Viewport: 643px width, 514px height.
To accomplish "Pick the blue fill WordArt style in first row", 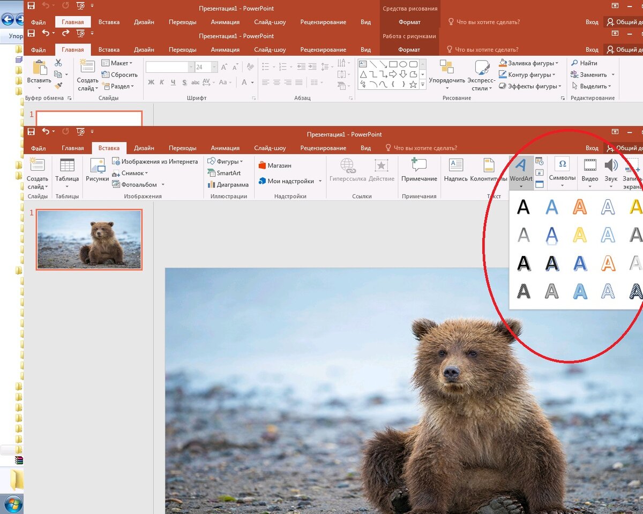I will point(551,206).
